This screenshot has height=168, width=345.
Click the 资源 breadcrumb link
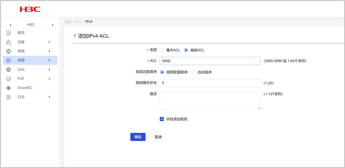click(x=68, y=21)
